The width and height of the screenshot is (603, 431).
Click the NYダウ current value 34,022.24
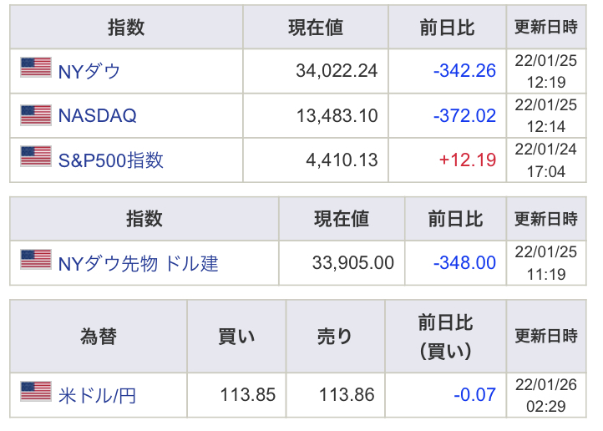pos(337,71)
